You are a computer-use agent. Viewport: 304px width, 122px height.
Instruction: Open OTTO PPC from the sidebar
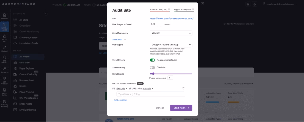(4, 37)
